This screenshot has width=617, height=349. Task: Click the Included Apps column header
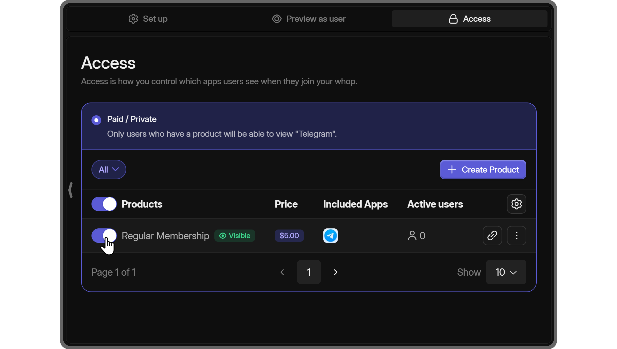tap(355, 204)
